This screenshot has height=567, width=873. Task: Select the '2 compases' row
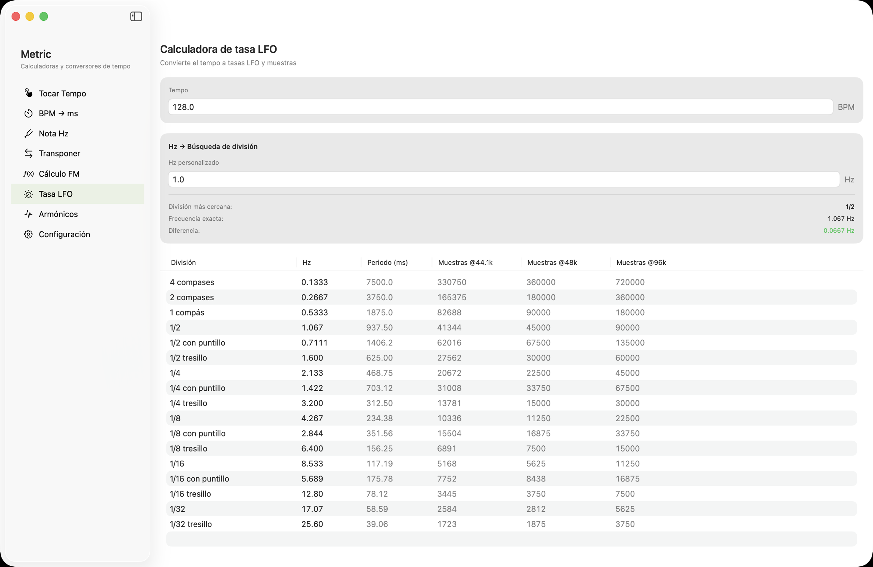tap(511, 297)
